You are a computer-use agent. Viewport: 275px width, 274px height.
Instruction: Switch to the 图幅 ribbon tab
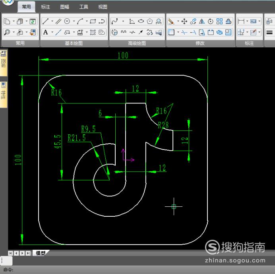click(x=64, y=7)
